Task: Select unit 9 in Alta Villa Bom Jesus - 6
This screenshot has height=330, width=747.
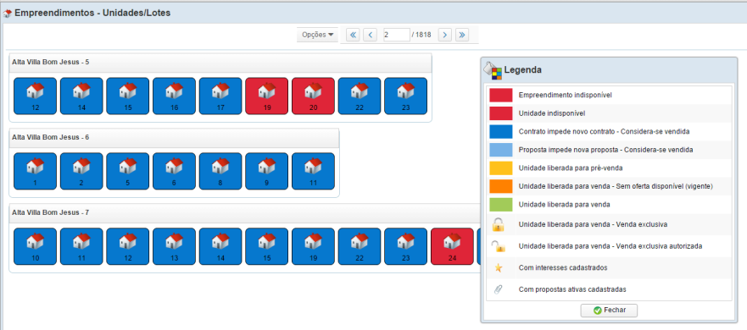Action: pyautogui.click(x=267, y=171)
